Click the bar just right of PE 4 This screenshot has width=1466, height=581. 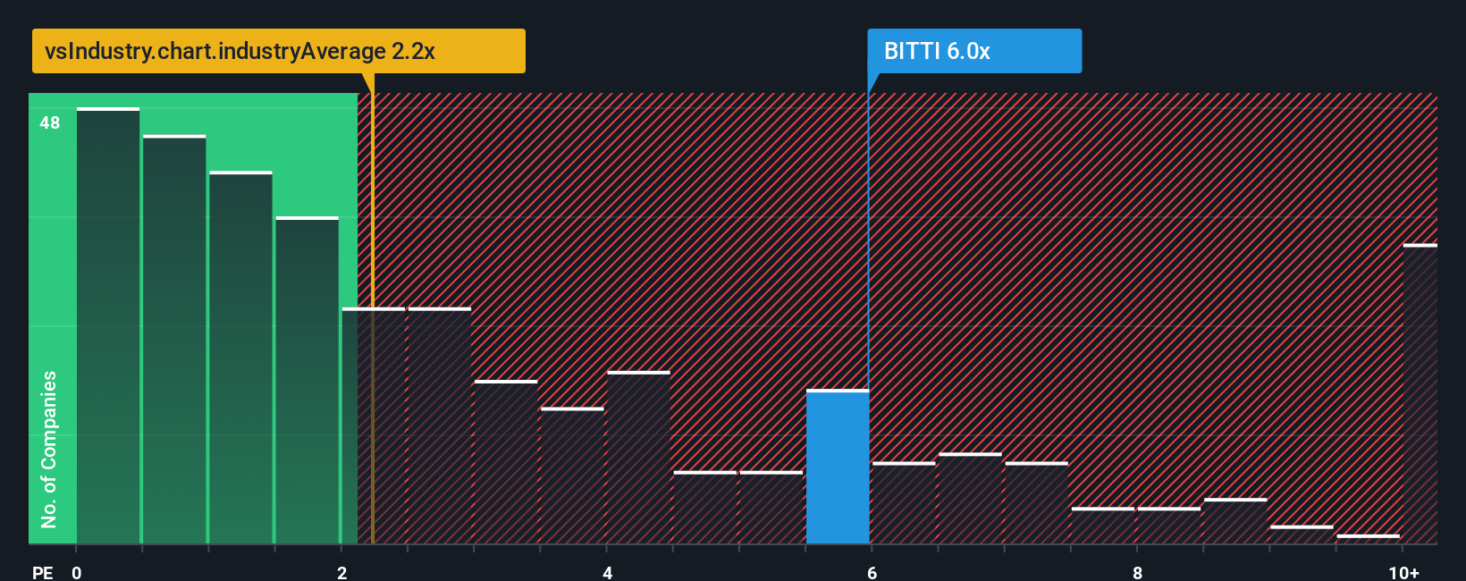pyautogui.click(x=638, y=458)
